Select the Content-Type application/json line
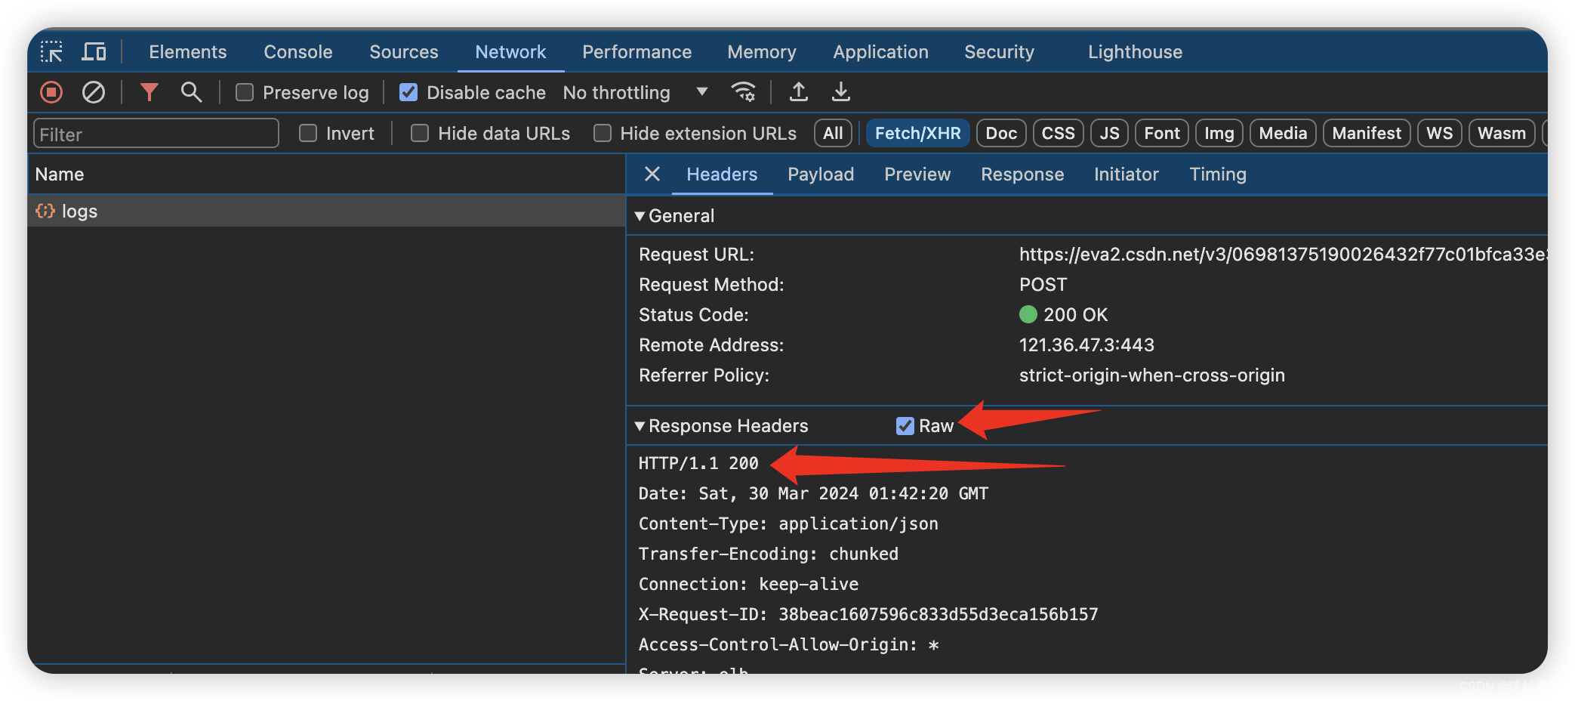The height and width of the screenshot is (701, 1575). coord(788,523)
